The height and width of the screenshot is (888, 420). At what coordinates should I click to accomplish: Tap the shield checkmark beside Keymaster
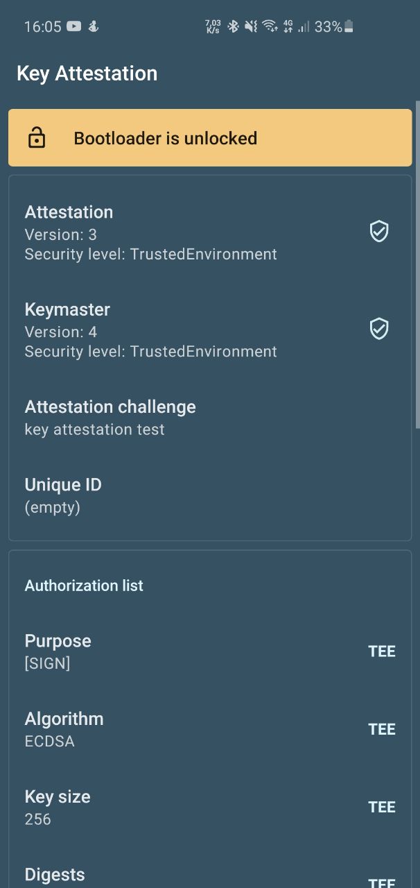(x=378, y=329)
